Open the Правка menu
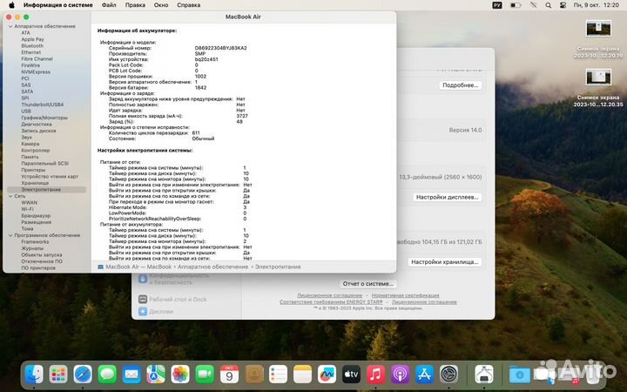Image resolution: width=627 pixels, height=392 pixels. pyautogui.click(x=135, y=5)
